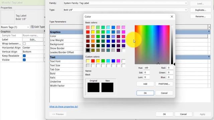Select the Color parameter row
This screenshot has height=120, width=214.
[66, 36]
